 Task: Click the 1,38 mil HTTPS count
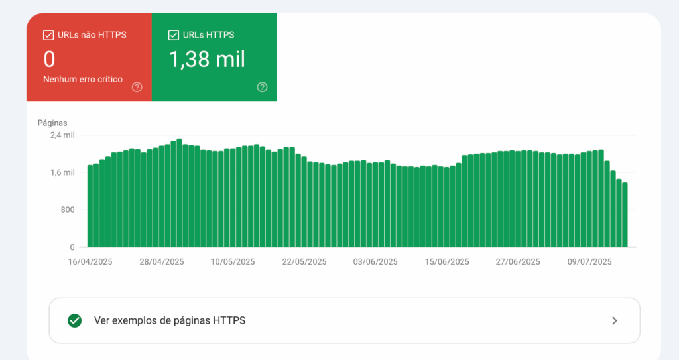click(x=207, y=60)
